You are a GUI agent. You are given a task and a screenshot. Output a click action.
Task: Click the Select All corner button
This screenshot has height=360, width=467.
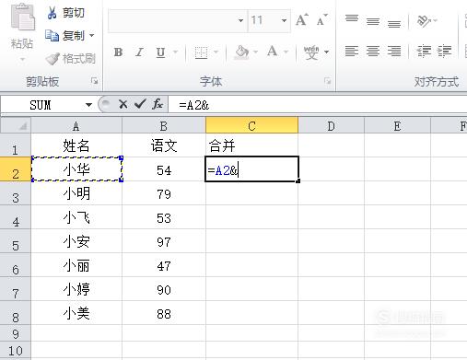pyautogui.click(x=16, y=125)
